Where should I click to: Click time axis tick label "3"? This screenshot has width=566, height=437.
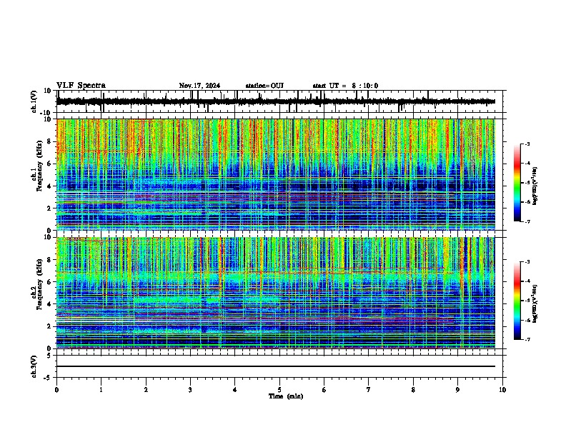[190, 390]
